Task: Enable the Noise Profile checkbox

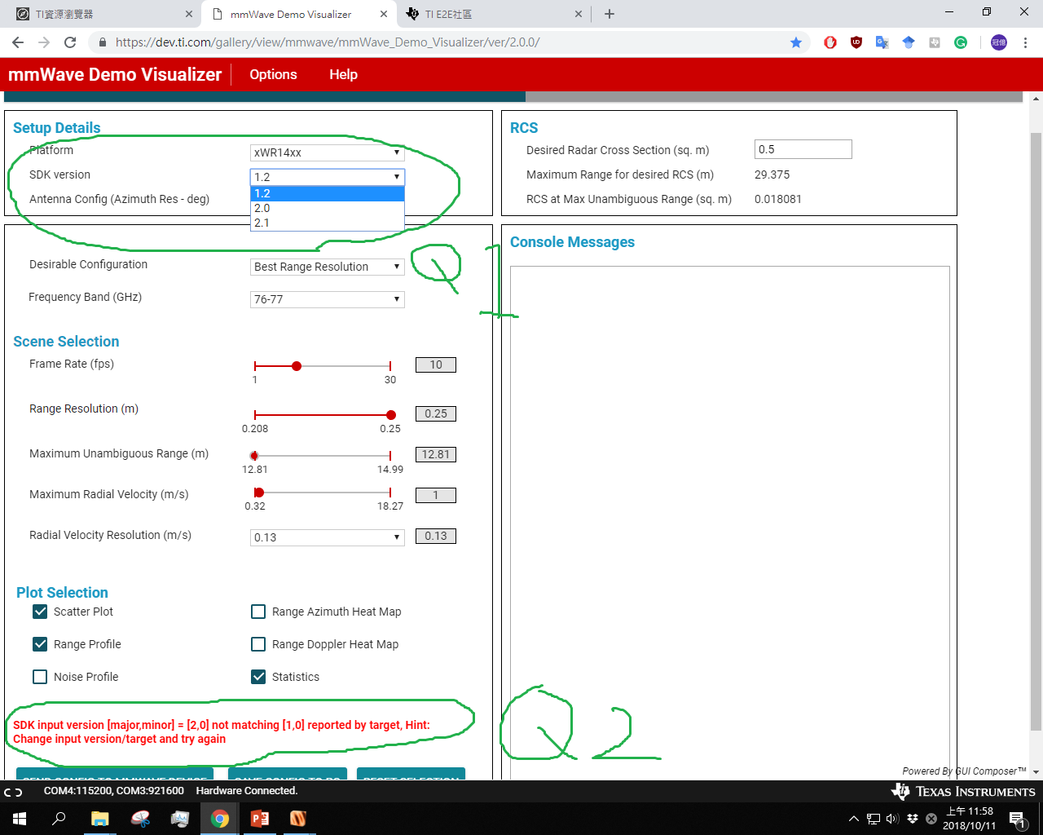Action: point(40,677)
